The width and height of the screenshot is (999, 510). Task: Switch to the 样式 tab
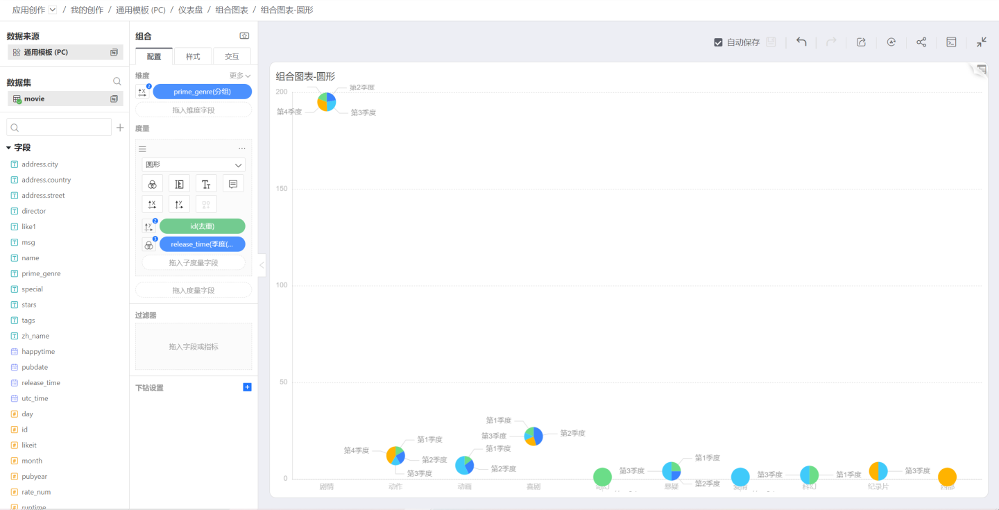193,56
